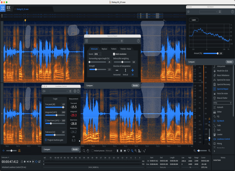
Task: Toggle headphone monitoring icon
Action: [x=22, y=162]
